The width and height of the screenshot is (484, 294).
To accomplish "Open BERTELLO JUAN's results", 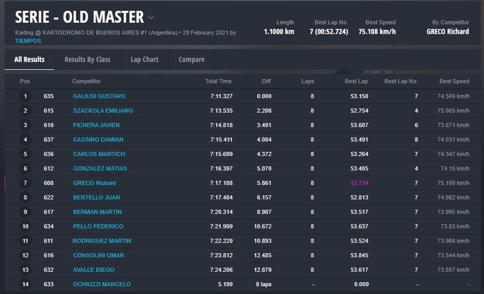I will coord(96,198).
